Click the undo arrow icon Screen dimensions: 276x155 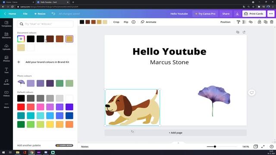tap(53, 14)
